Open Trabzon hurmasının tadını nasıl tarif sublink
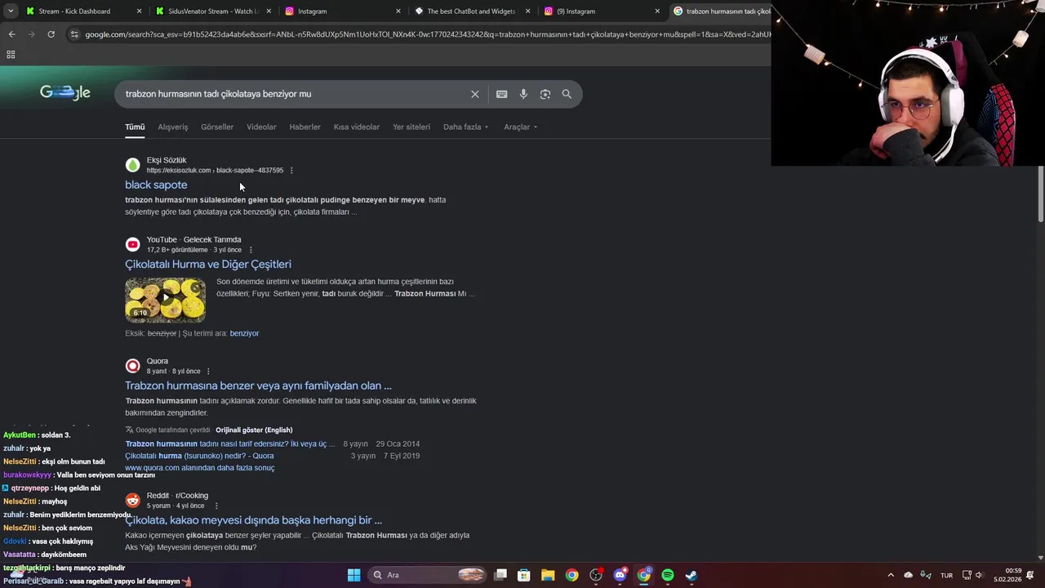 click(230, 443)
